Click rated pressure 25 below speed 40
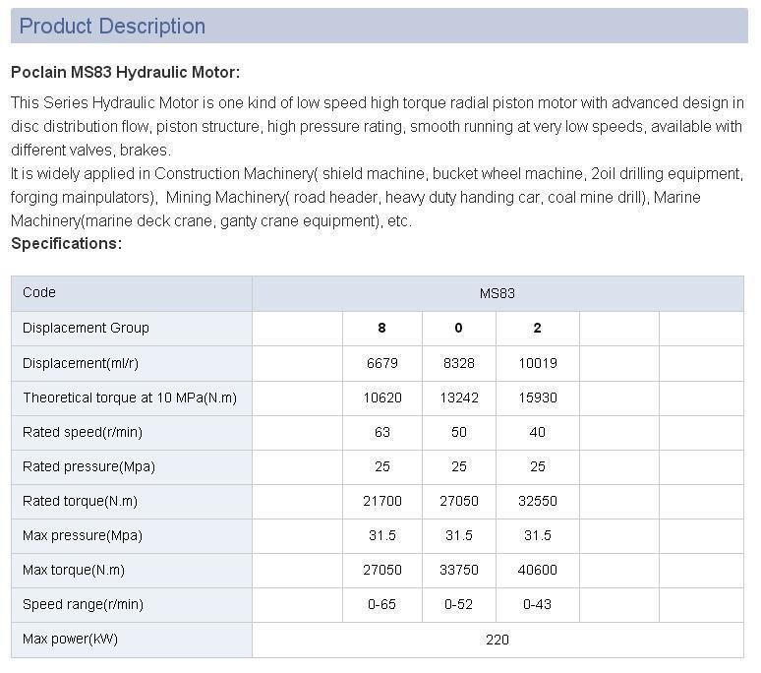Image resolution: width=761 pixels, height=673 pixels. coord(537,466)
